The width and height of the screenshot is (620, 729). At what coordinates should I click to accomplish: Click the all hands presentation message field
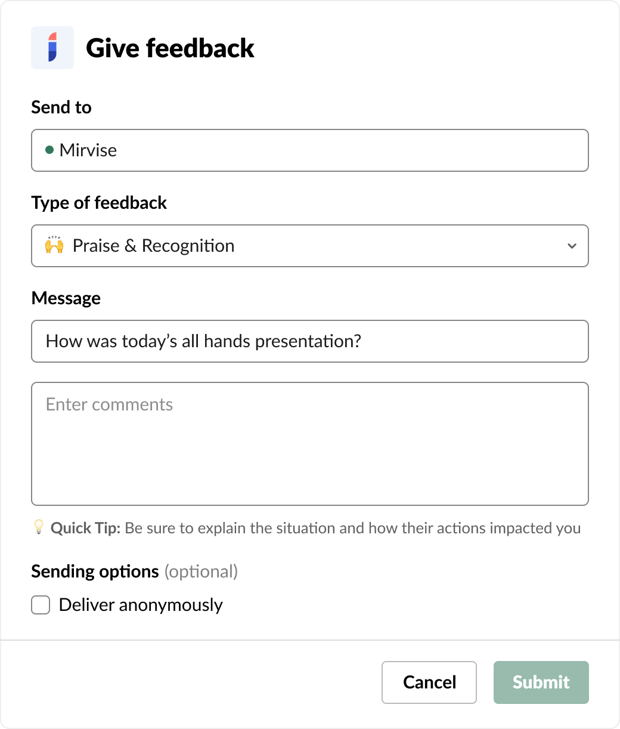[310, 341]
